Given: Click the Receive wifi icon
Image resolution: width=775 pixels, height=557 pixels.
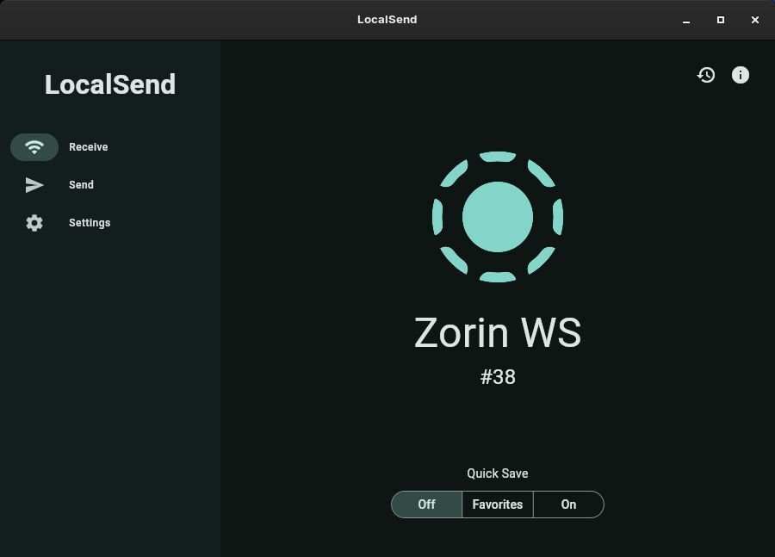Looking at the screenshot, I should pos(34,147).
